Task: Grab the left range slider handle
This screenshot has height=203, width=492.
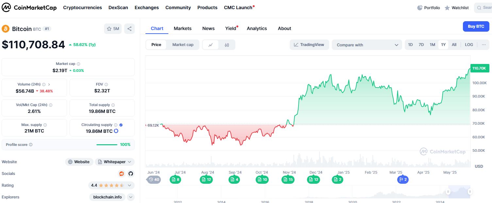Action: click(x=449, y=192)
